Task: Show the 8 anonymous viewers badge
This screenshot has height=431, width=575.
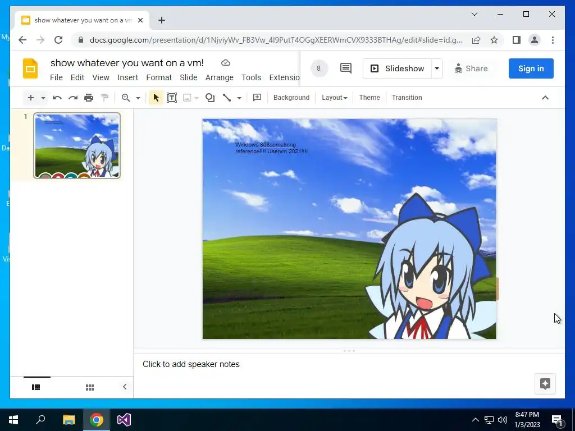Action: pyautogui.click(x=319, y=68)
